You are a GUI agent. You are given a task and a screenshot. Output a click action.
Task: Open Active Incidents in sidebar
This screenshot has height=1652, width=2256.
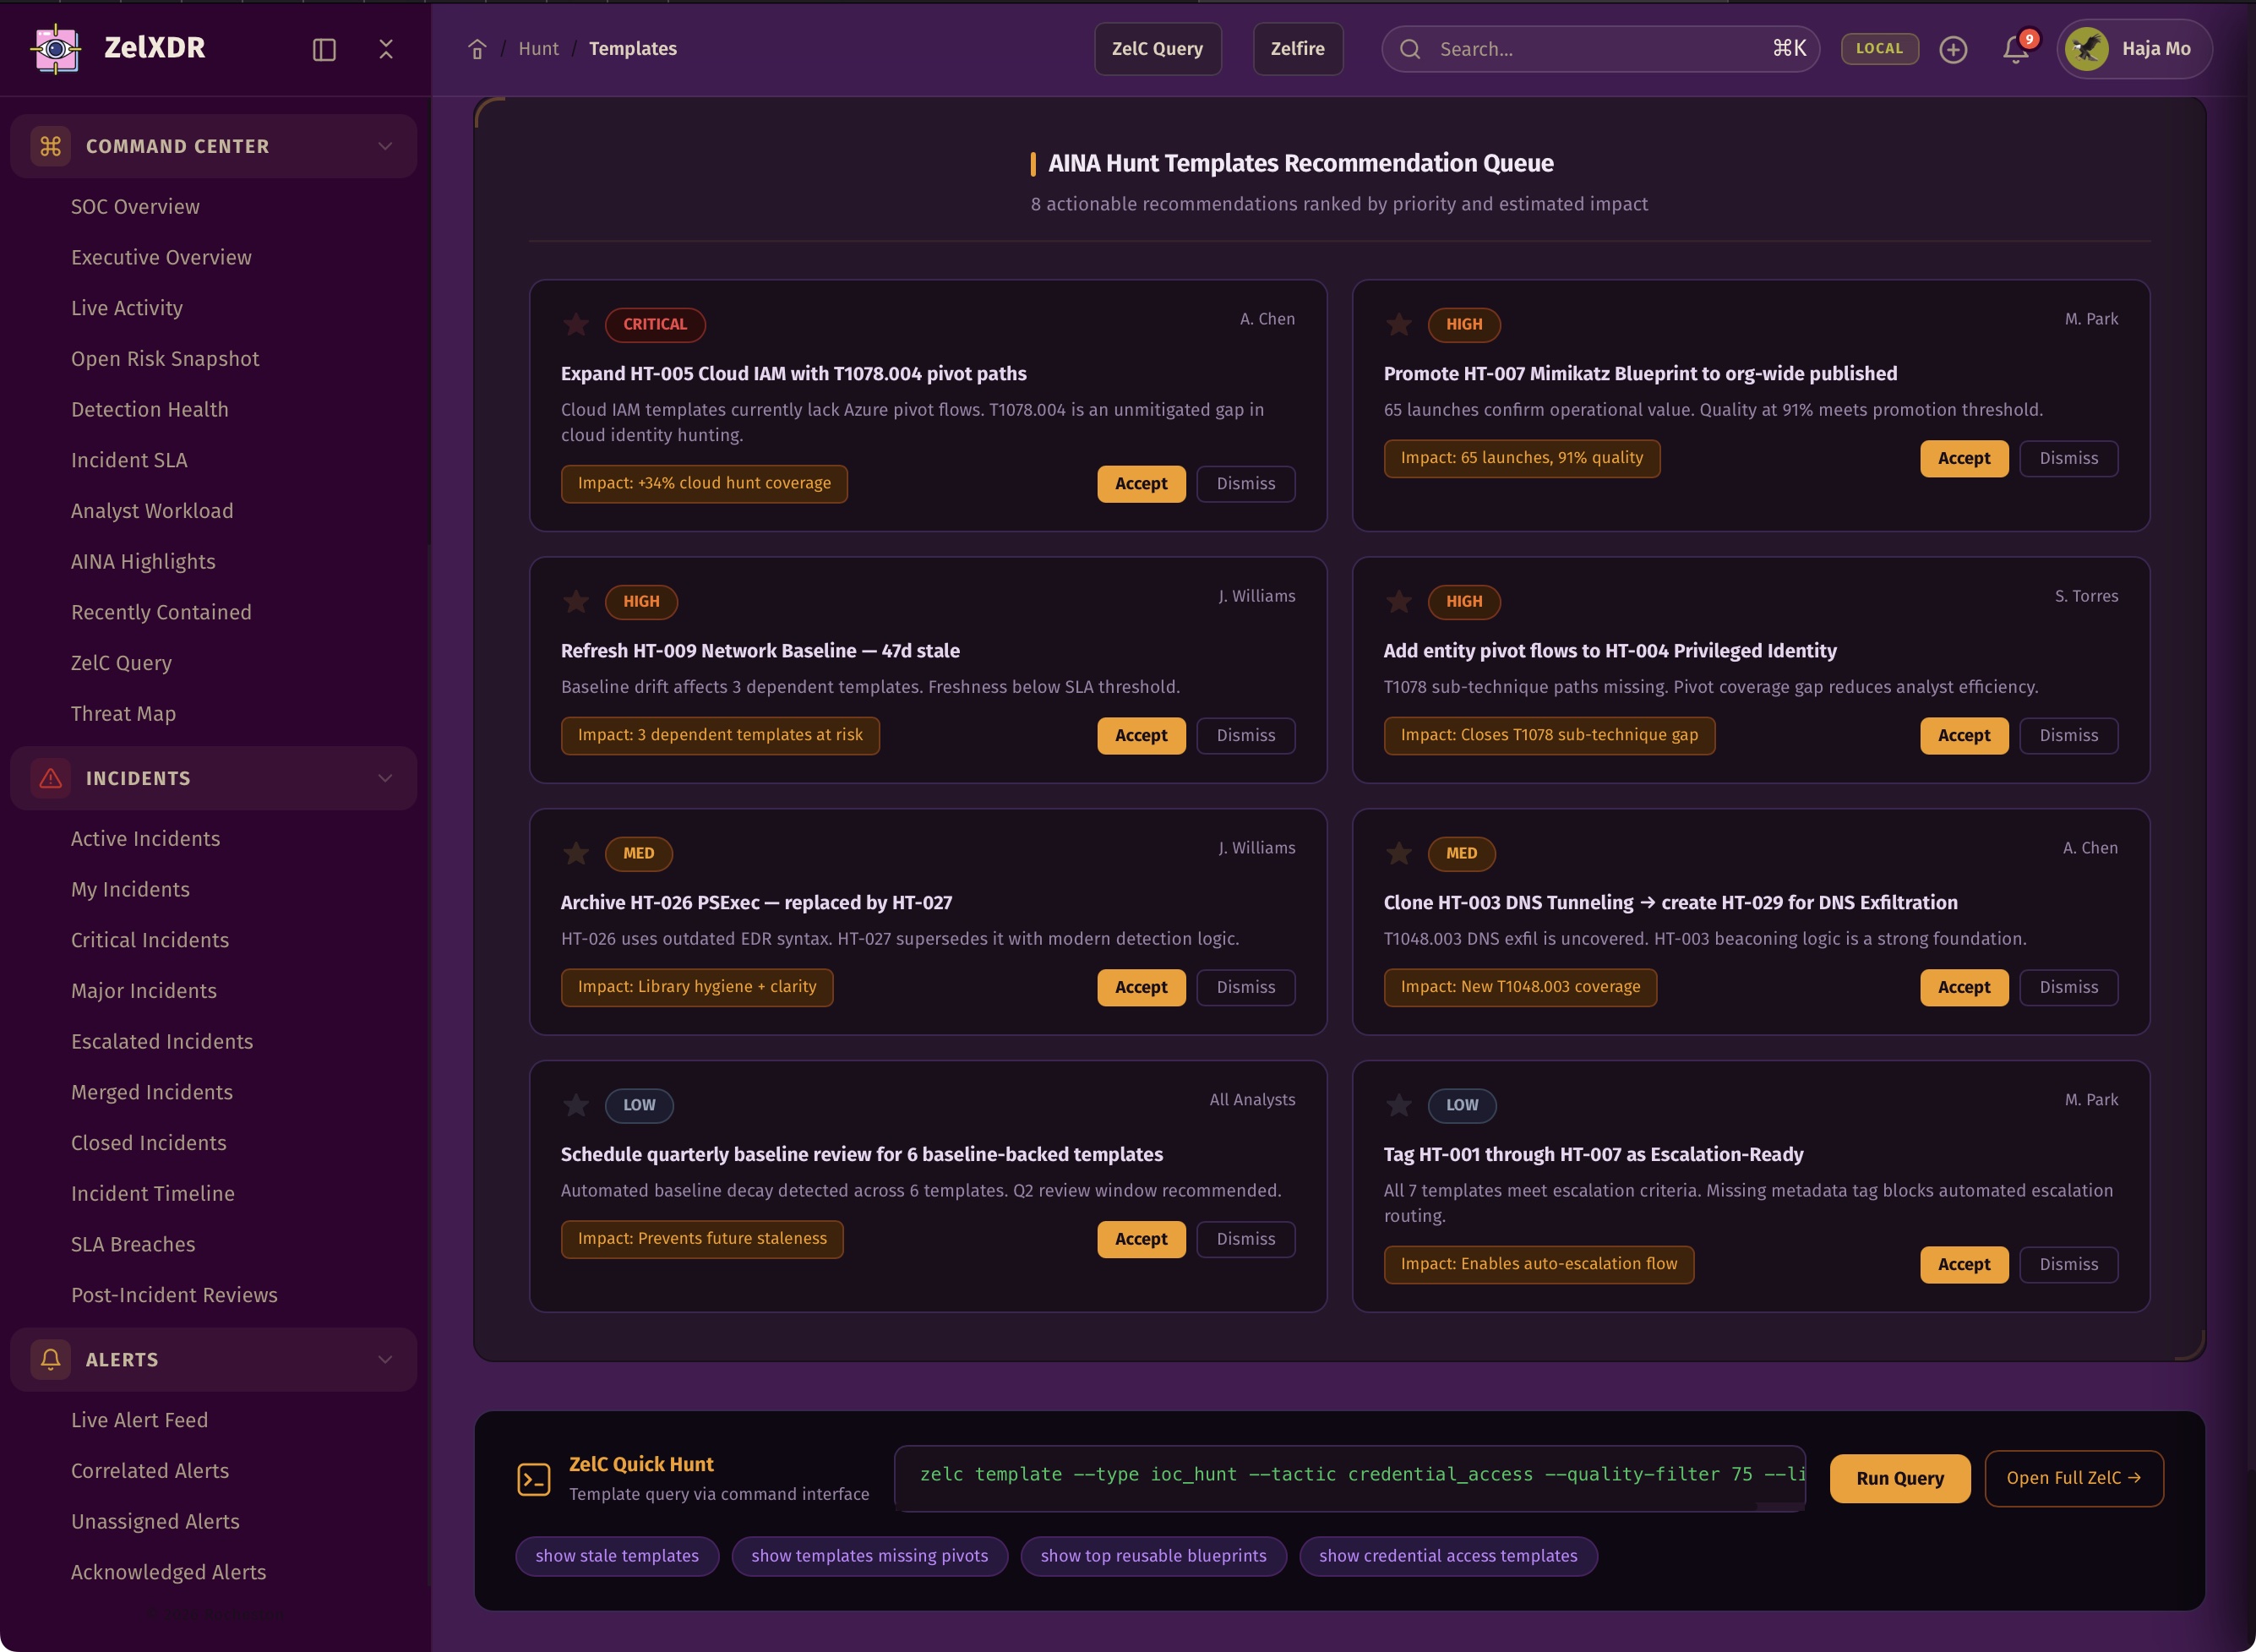point(145,838)
